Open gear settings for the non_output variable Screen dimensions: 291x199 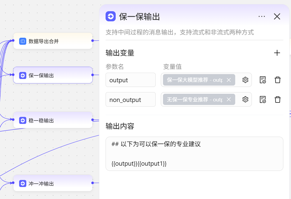pyautogui.click(x=245, y=99)
